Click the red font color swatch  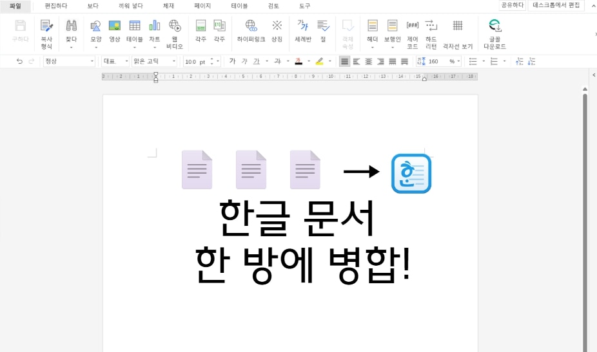[x=299, y=61]
